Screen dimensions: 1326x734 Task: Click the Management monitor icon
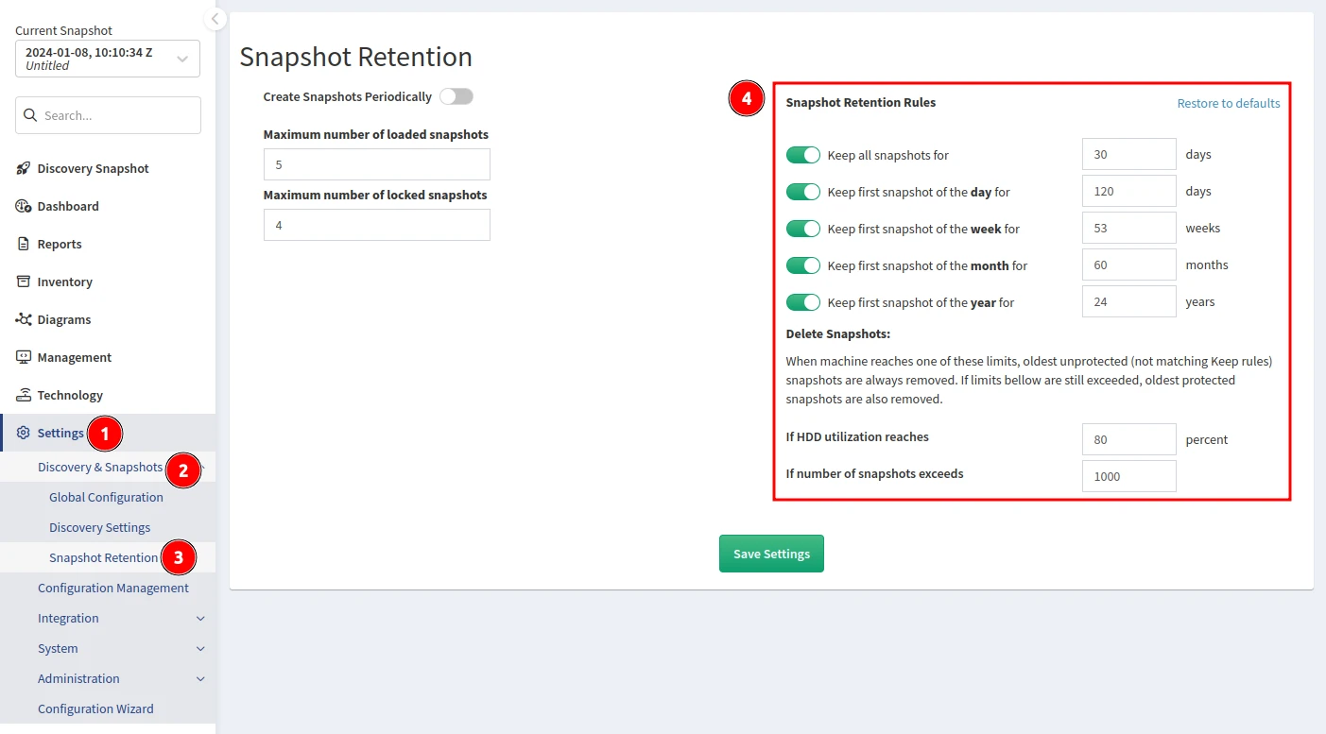click(24, 357)
